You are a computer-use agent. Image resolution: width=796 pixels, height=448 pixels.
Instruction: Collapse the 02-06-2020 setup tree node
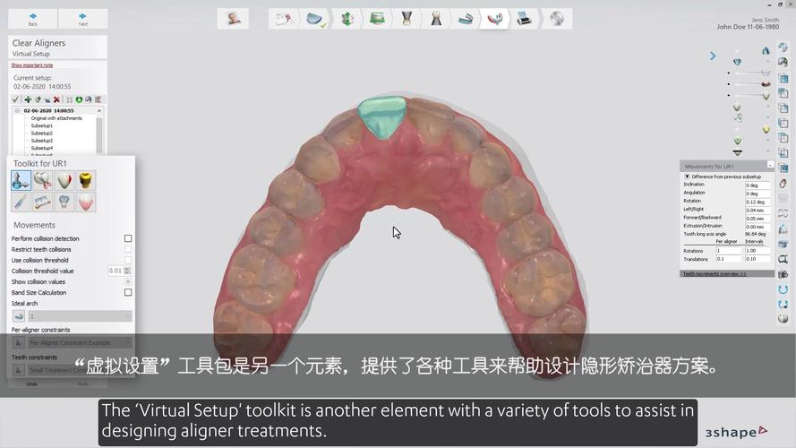[x=17, y=111]
